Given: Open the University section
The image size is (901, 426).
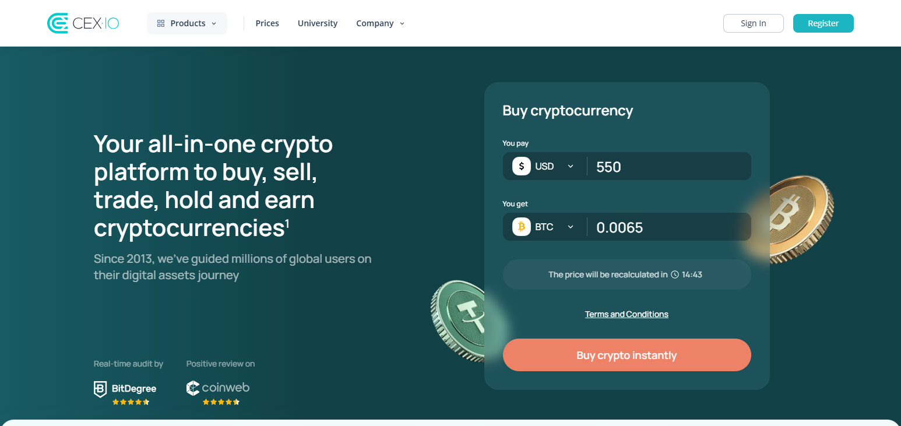Looking at the screenshot, I should [318, 23].
